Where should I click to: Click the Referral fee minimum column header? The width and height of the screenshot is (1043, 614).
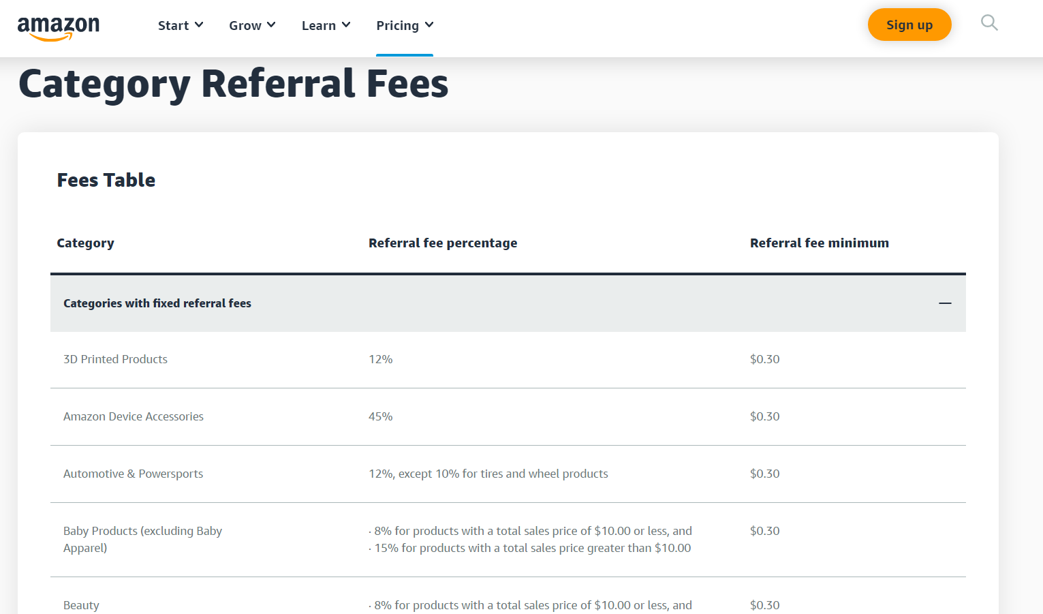819,243
